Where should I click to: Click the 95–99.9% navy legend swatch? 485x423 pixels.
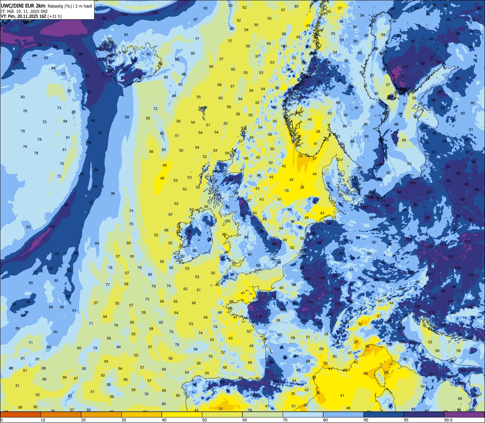tap(424, 415)
